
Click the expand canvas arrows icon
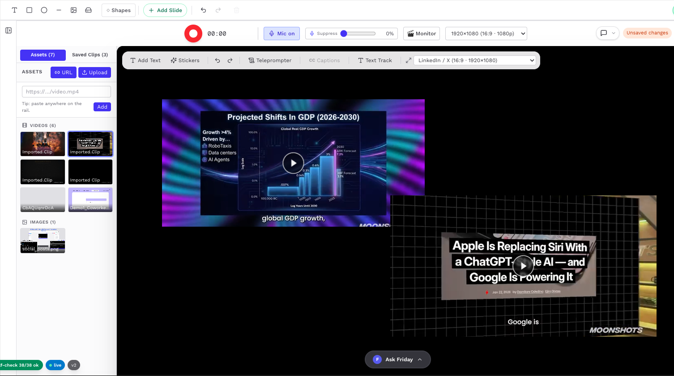point(408,60)
